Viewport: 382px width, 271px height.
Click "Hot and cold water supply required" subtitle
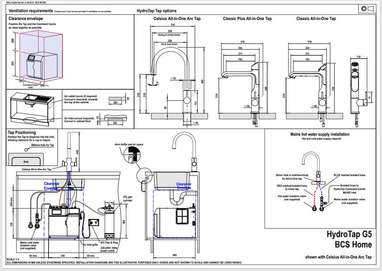click(321, 139)
